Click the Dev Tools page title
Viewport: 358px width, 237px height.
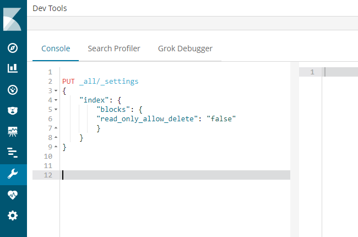tap(50, 8)
